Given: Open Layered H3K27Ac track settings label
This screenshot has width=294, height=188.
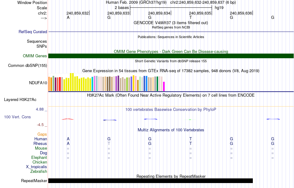Looking at the screenshot, I should (20, 100).
